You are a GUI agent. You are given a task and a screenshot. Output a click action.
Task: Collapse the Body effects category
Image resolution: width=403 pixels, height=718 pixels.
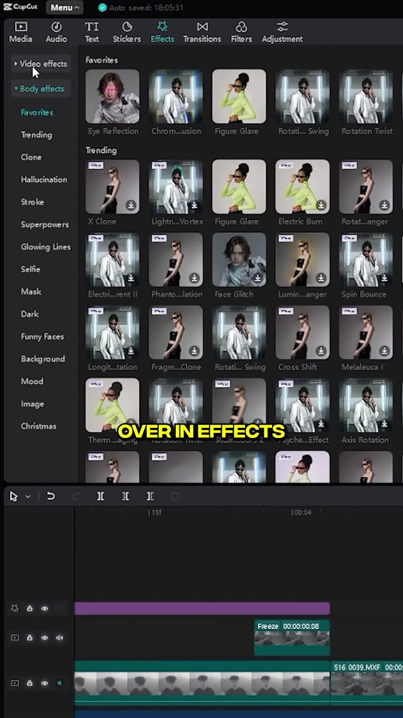click(x=40, y=89)
